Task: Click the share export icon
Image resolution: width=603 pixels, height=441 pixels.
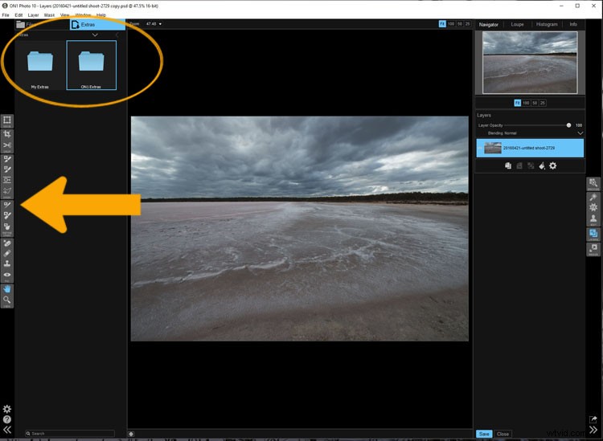Action: coord(593,419)
